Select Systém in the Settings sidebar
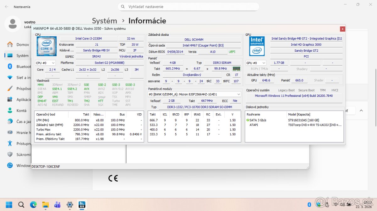This screenshot has height=211, width=377. pyautogui.click(x=19, y=55)
